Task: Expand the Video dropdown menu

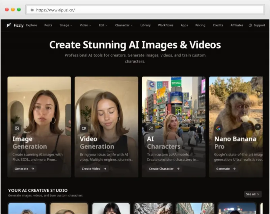Action: click(x=85, y=25)
